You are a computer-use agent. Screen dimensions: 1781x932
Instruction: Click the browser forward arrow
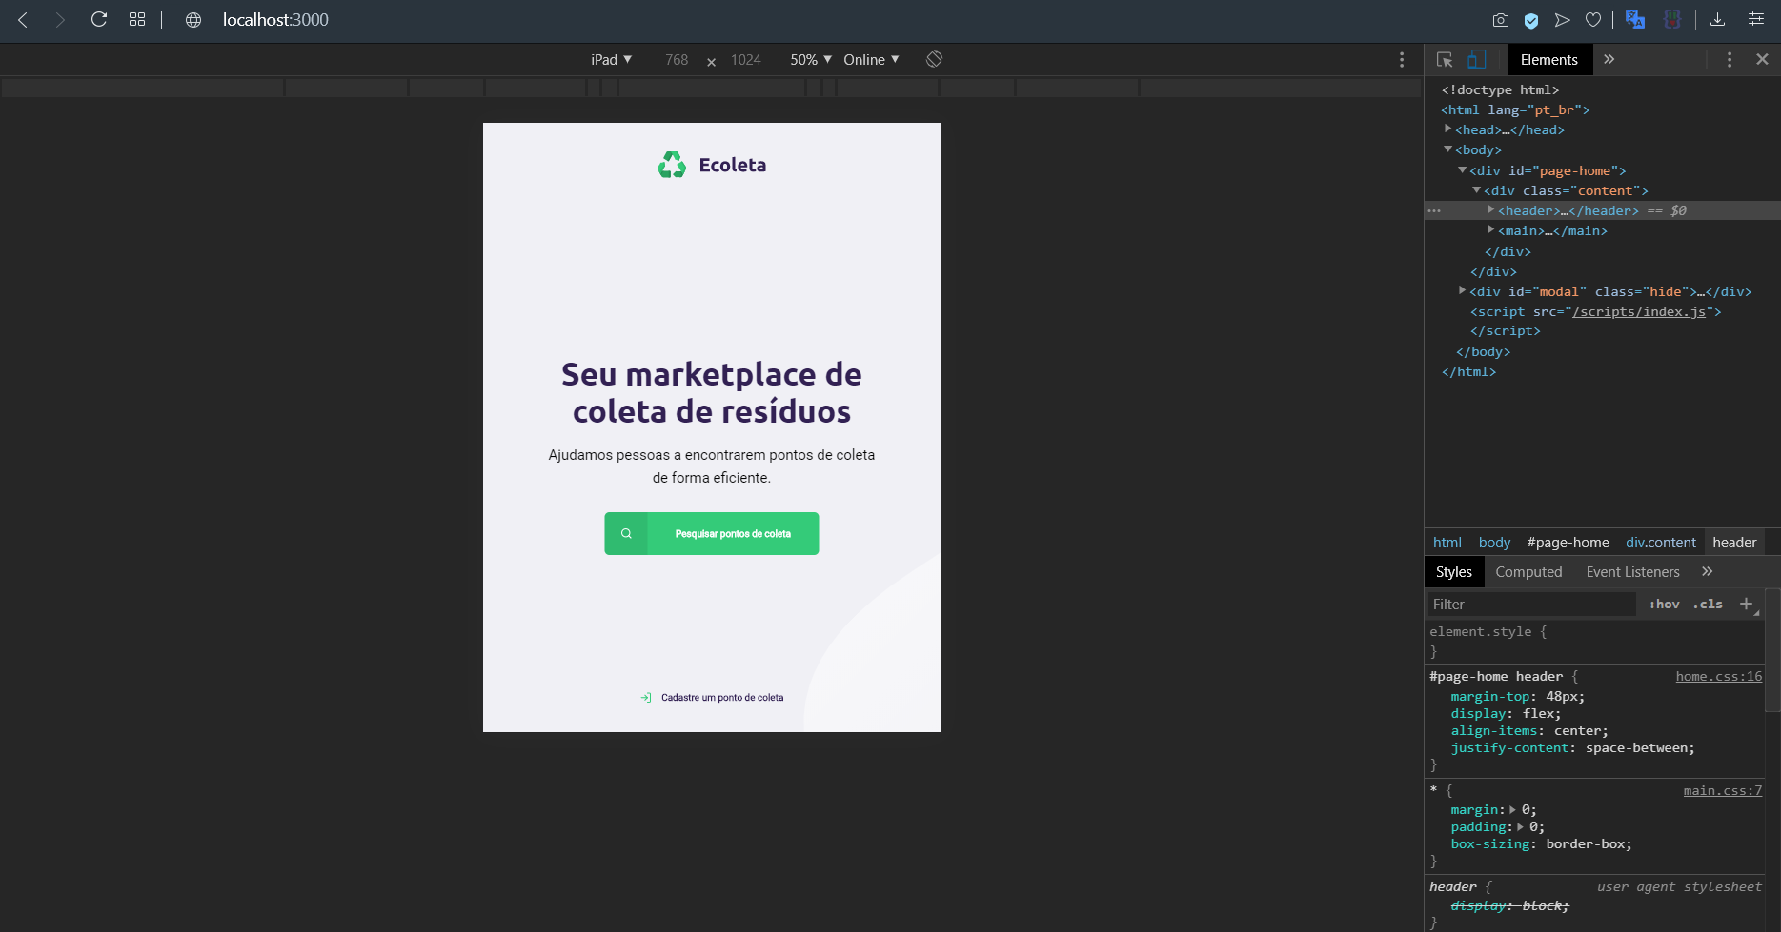coord(60,20)
